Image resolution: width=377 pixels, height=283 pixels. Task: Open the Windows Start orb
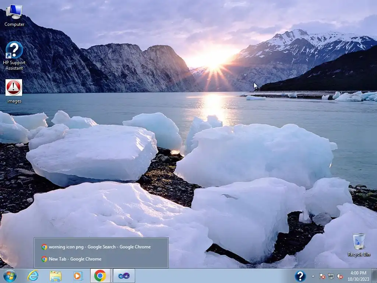[x=10, y=276]
